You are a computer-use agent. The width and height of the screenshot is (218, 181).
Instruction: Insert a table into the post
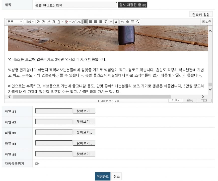[x=133, y=22]
